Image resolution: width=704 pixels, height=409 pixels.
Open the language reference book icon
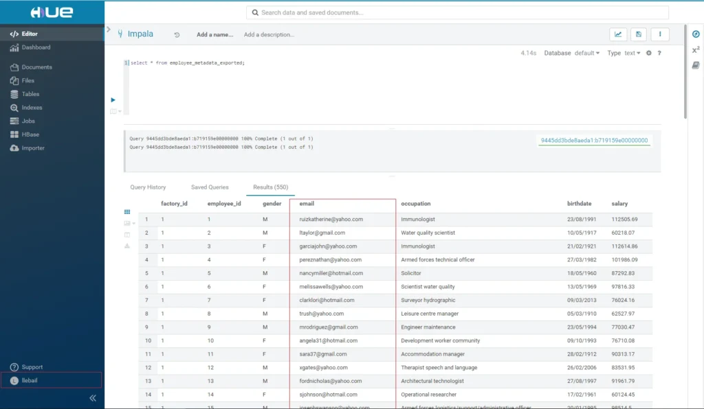pos(696,65)
